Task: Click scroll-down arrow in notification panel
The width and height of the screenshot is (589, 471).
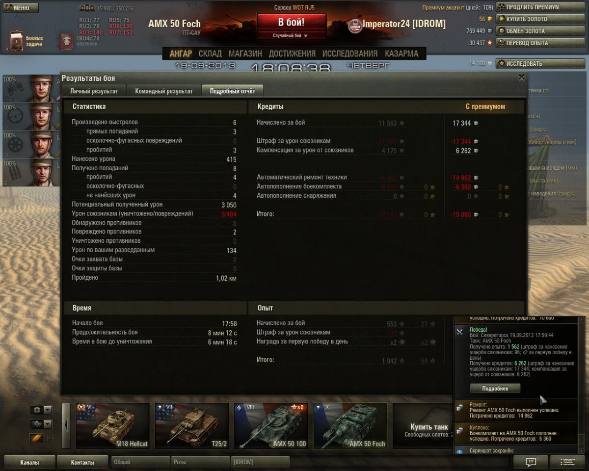Action: point(582,450)
